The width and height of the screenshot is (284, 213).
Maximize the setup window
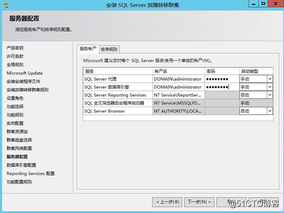click(263, 4)
